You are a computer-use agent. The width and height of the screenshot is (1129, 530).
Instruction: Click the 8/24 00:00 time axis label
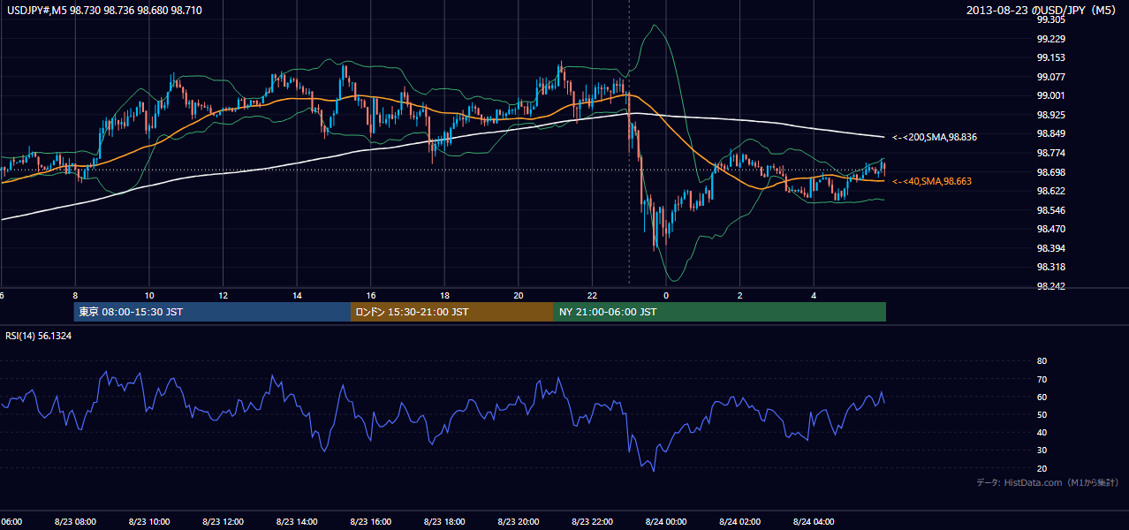(666, 521)
